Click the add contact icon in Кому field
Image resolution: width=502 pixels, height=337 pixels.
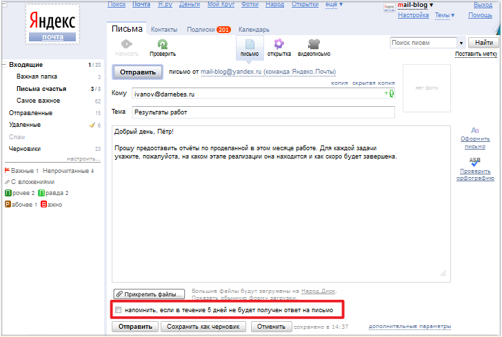click(x=389, y=93)
